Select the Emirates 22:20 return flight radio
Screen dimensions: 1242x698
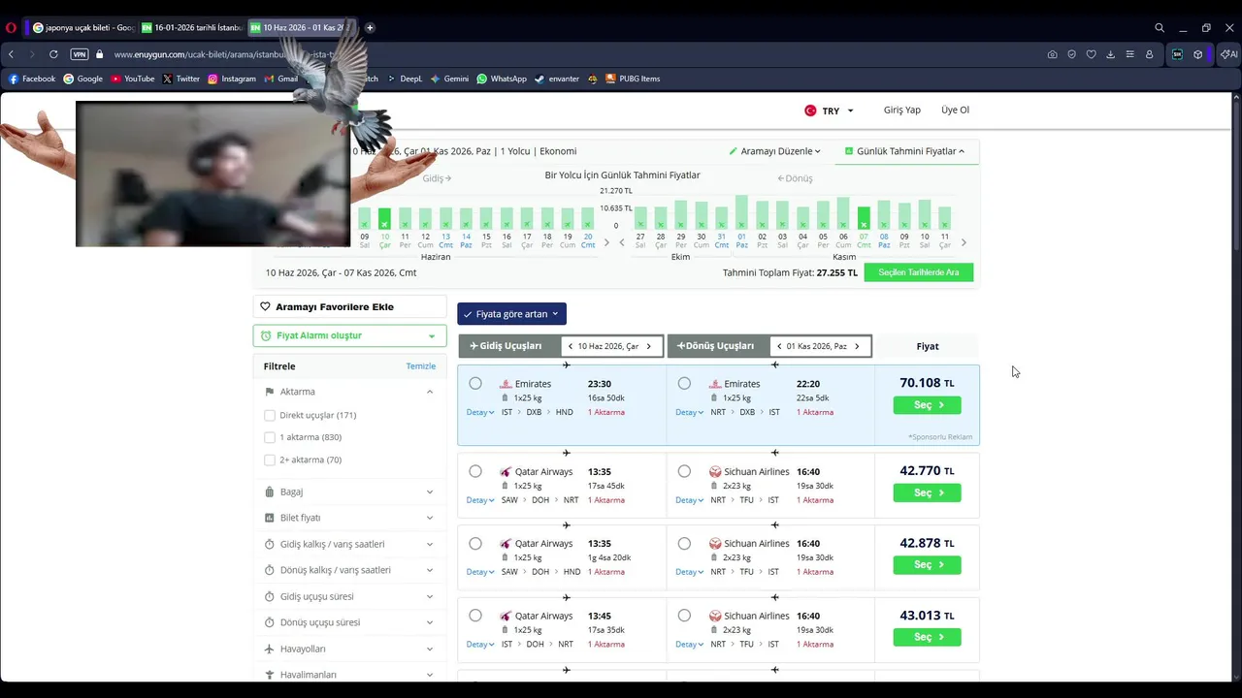(684, 384)
